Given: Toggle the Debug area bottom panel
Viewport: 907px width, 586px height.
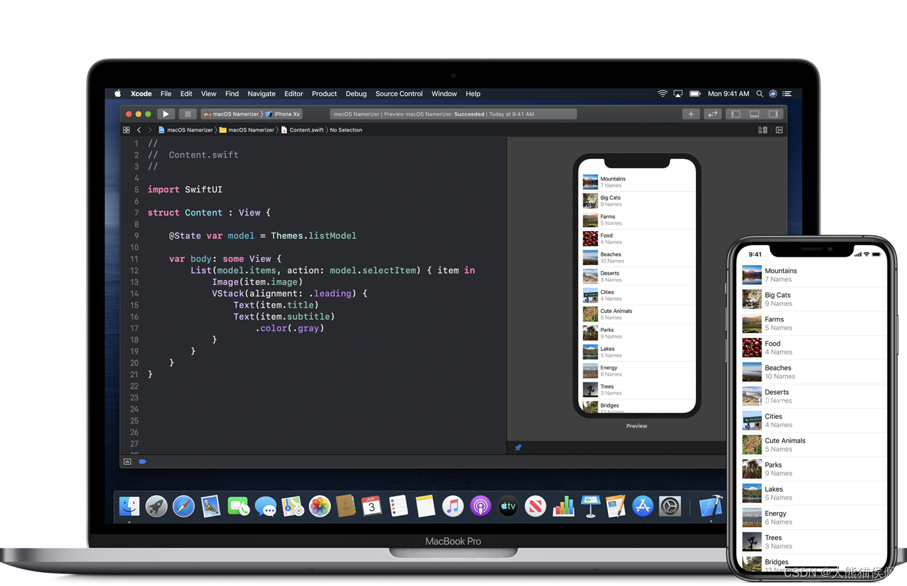Looking at the screenshot, I should [x=754, y=114].
